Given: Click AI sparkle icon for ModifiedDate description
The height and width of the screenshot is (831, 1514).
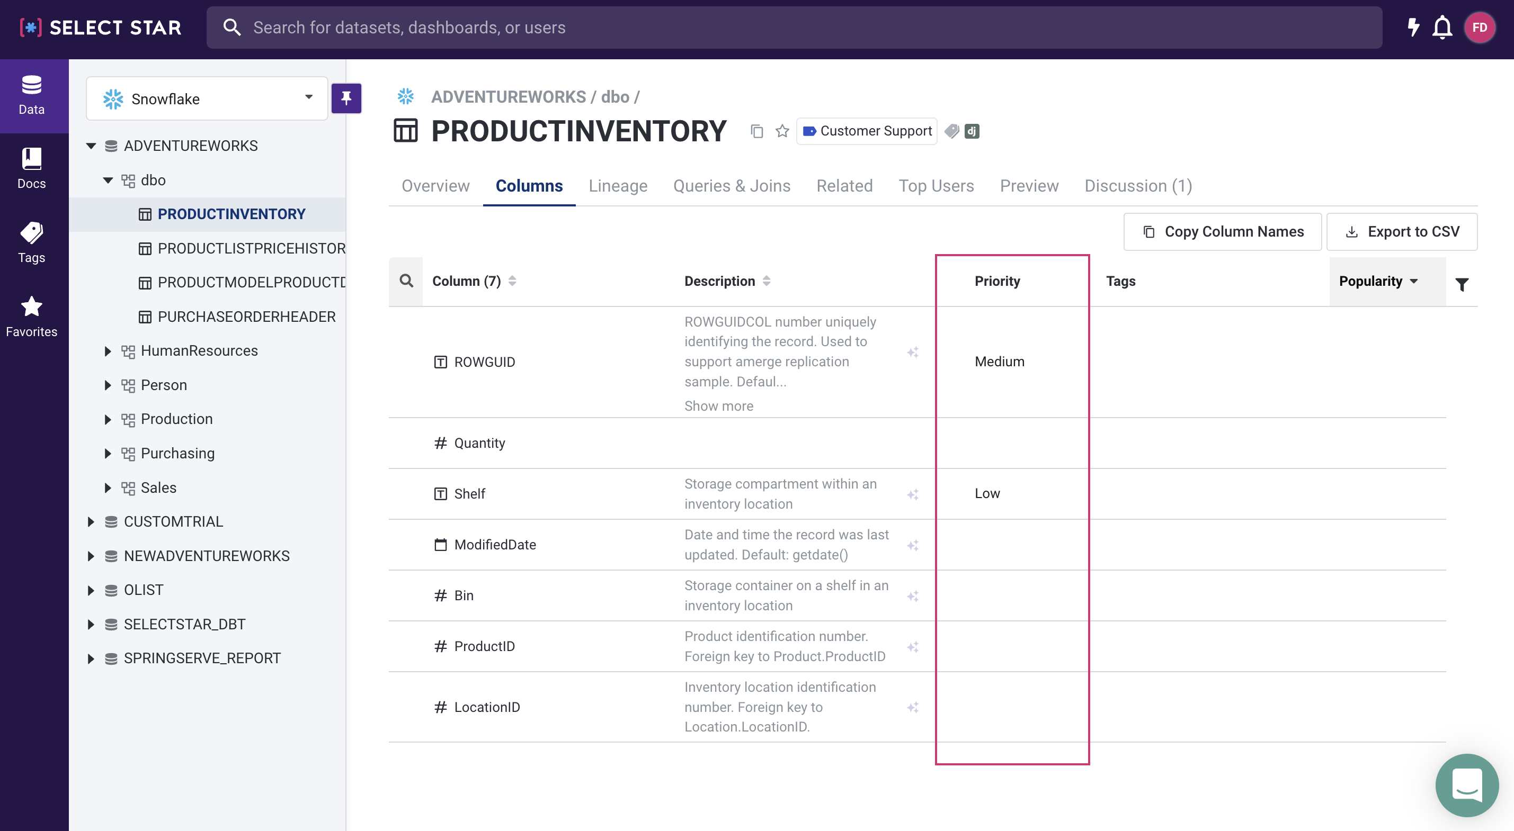Looking at the screenshot, I should [913, 546].
